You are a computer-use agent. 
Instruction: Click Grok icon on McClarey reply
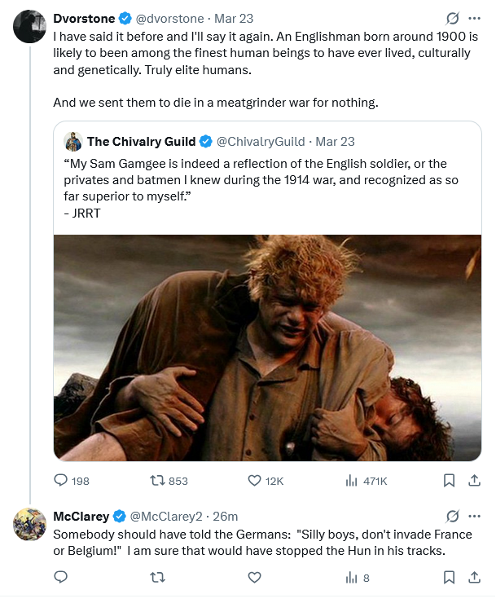[453, 516]
